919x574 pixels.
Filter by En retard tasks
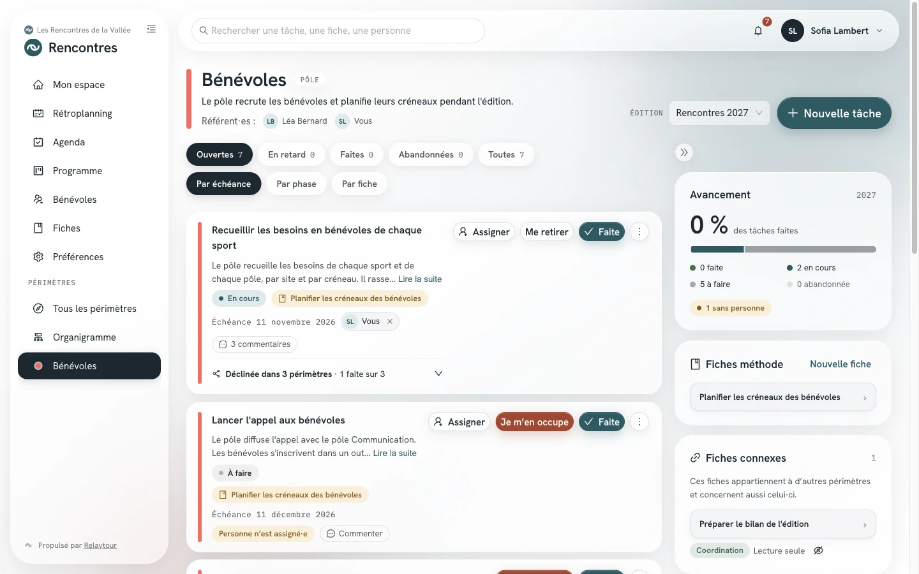pyautogui.click(x=292, y=154)
